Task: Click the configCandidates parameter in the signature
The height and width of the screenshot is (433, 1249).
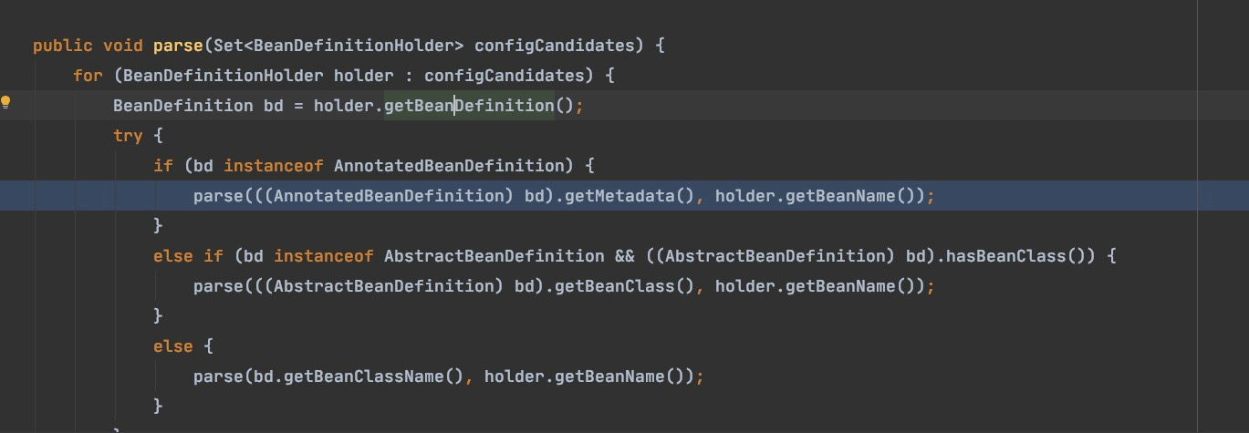Action: point(555,45)
